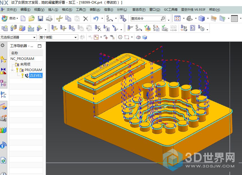The image size is (242, 175).
Task: Click the Fit view icon
Action: click(x=177, y=18)
